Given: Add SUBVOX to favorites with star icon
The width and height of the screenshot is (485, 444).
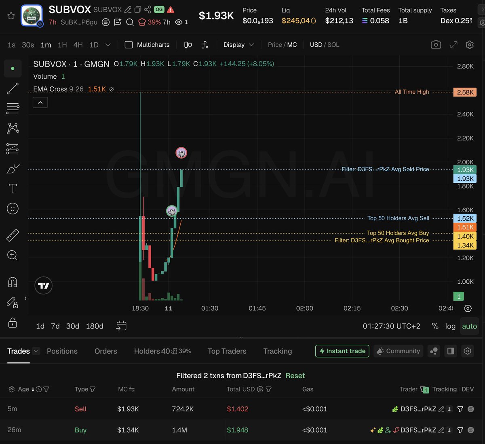Looking at the screenshot, I should click(x=11, y=16).
